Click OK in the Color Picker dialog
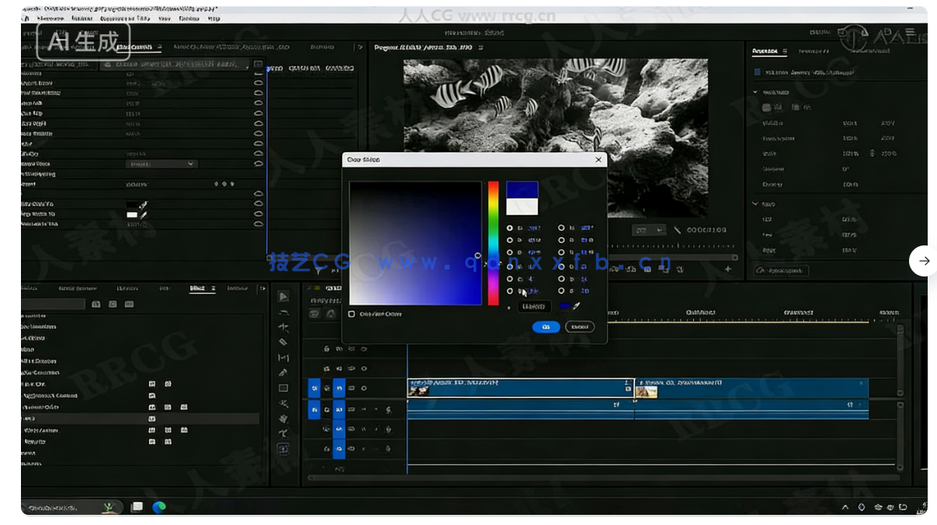 [547, 327]
